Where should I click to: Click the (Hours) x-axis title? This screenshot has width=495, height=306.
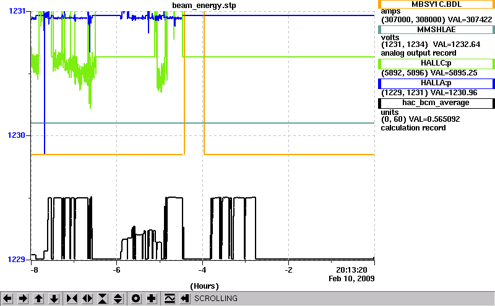[204, 286]
